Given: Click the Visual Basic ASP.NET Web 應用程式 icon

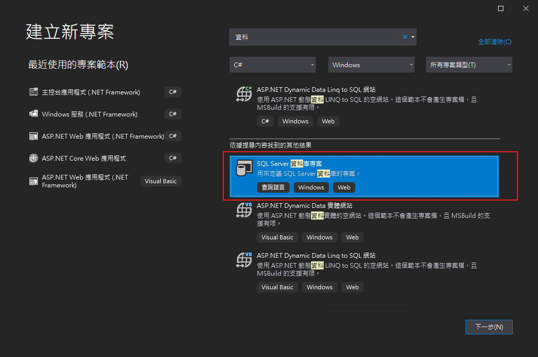Looking at the screenshot, I should point(34,181).
